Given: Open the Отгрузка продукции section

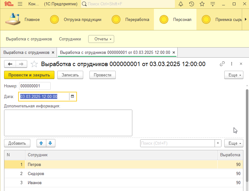Looking at the screenshot, I should 82,19.
